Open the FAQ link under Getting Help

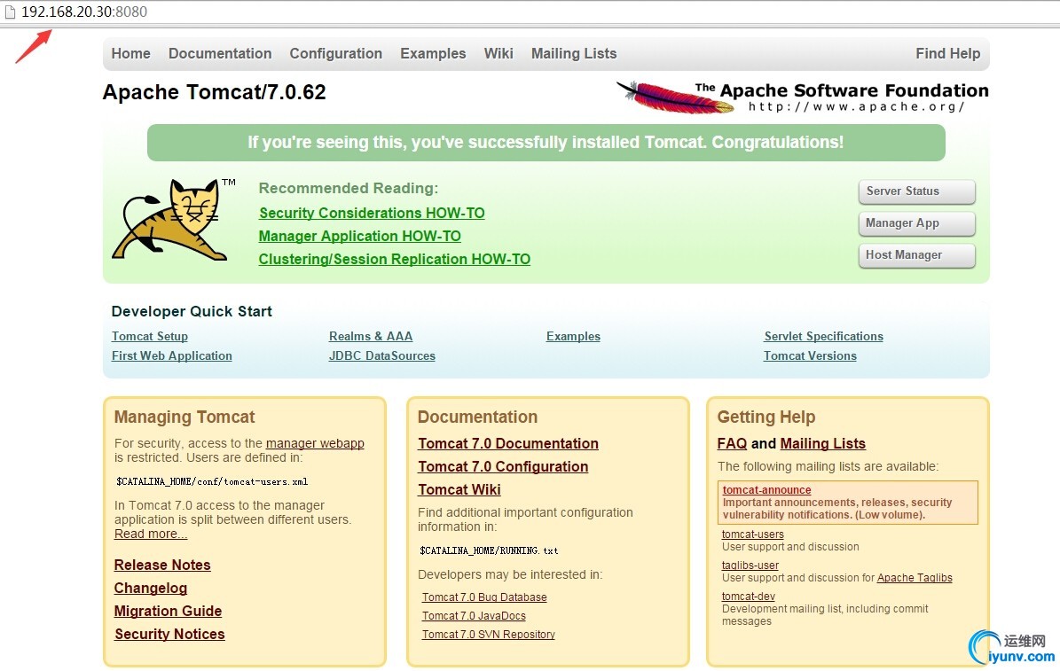[732, 443]
